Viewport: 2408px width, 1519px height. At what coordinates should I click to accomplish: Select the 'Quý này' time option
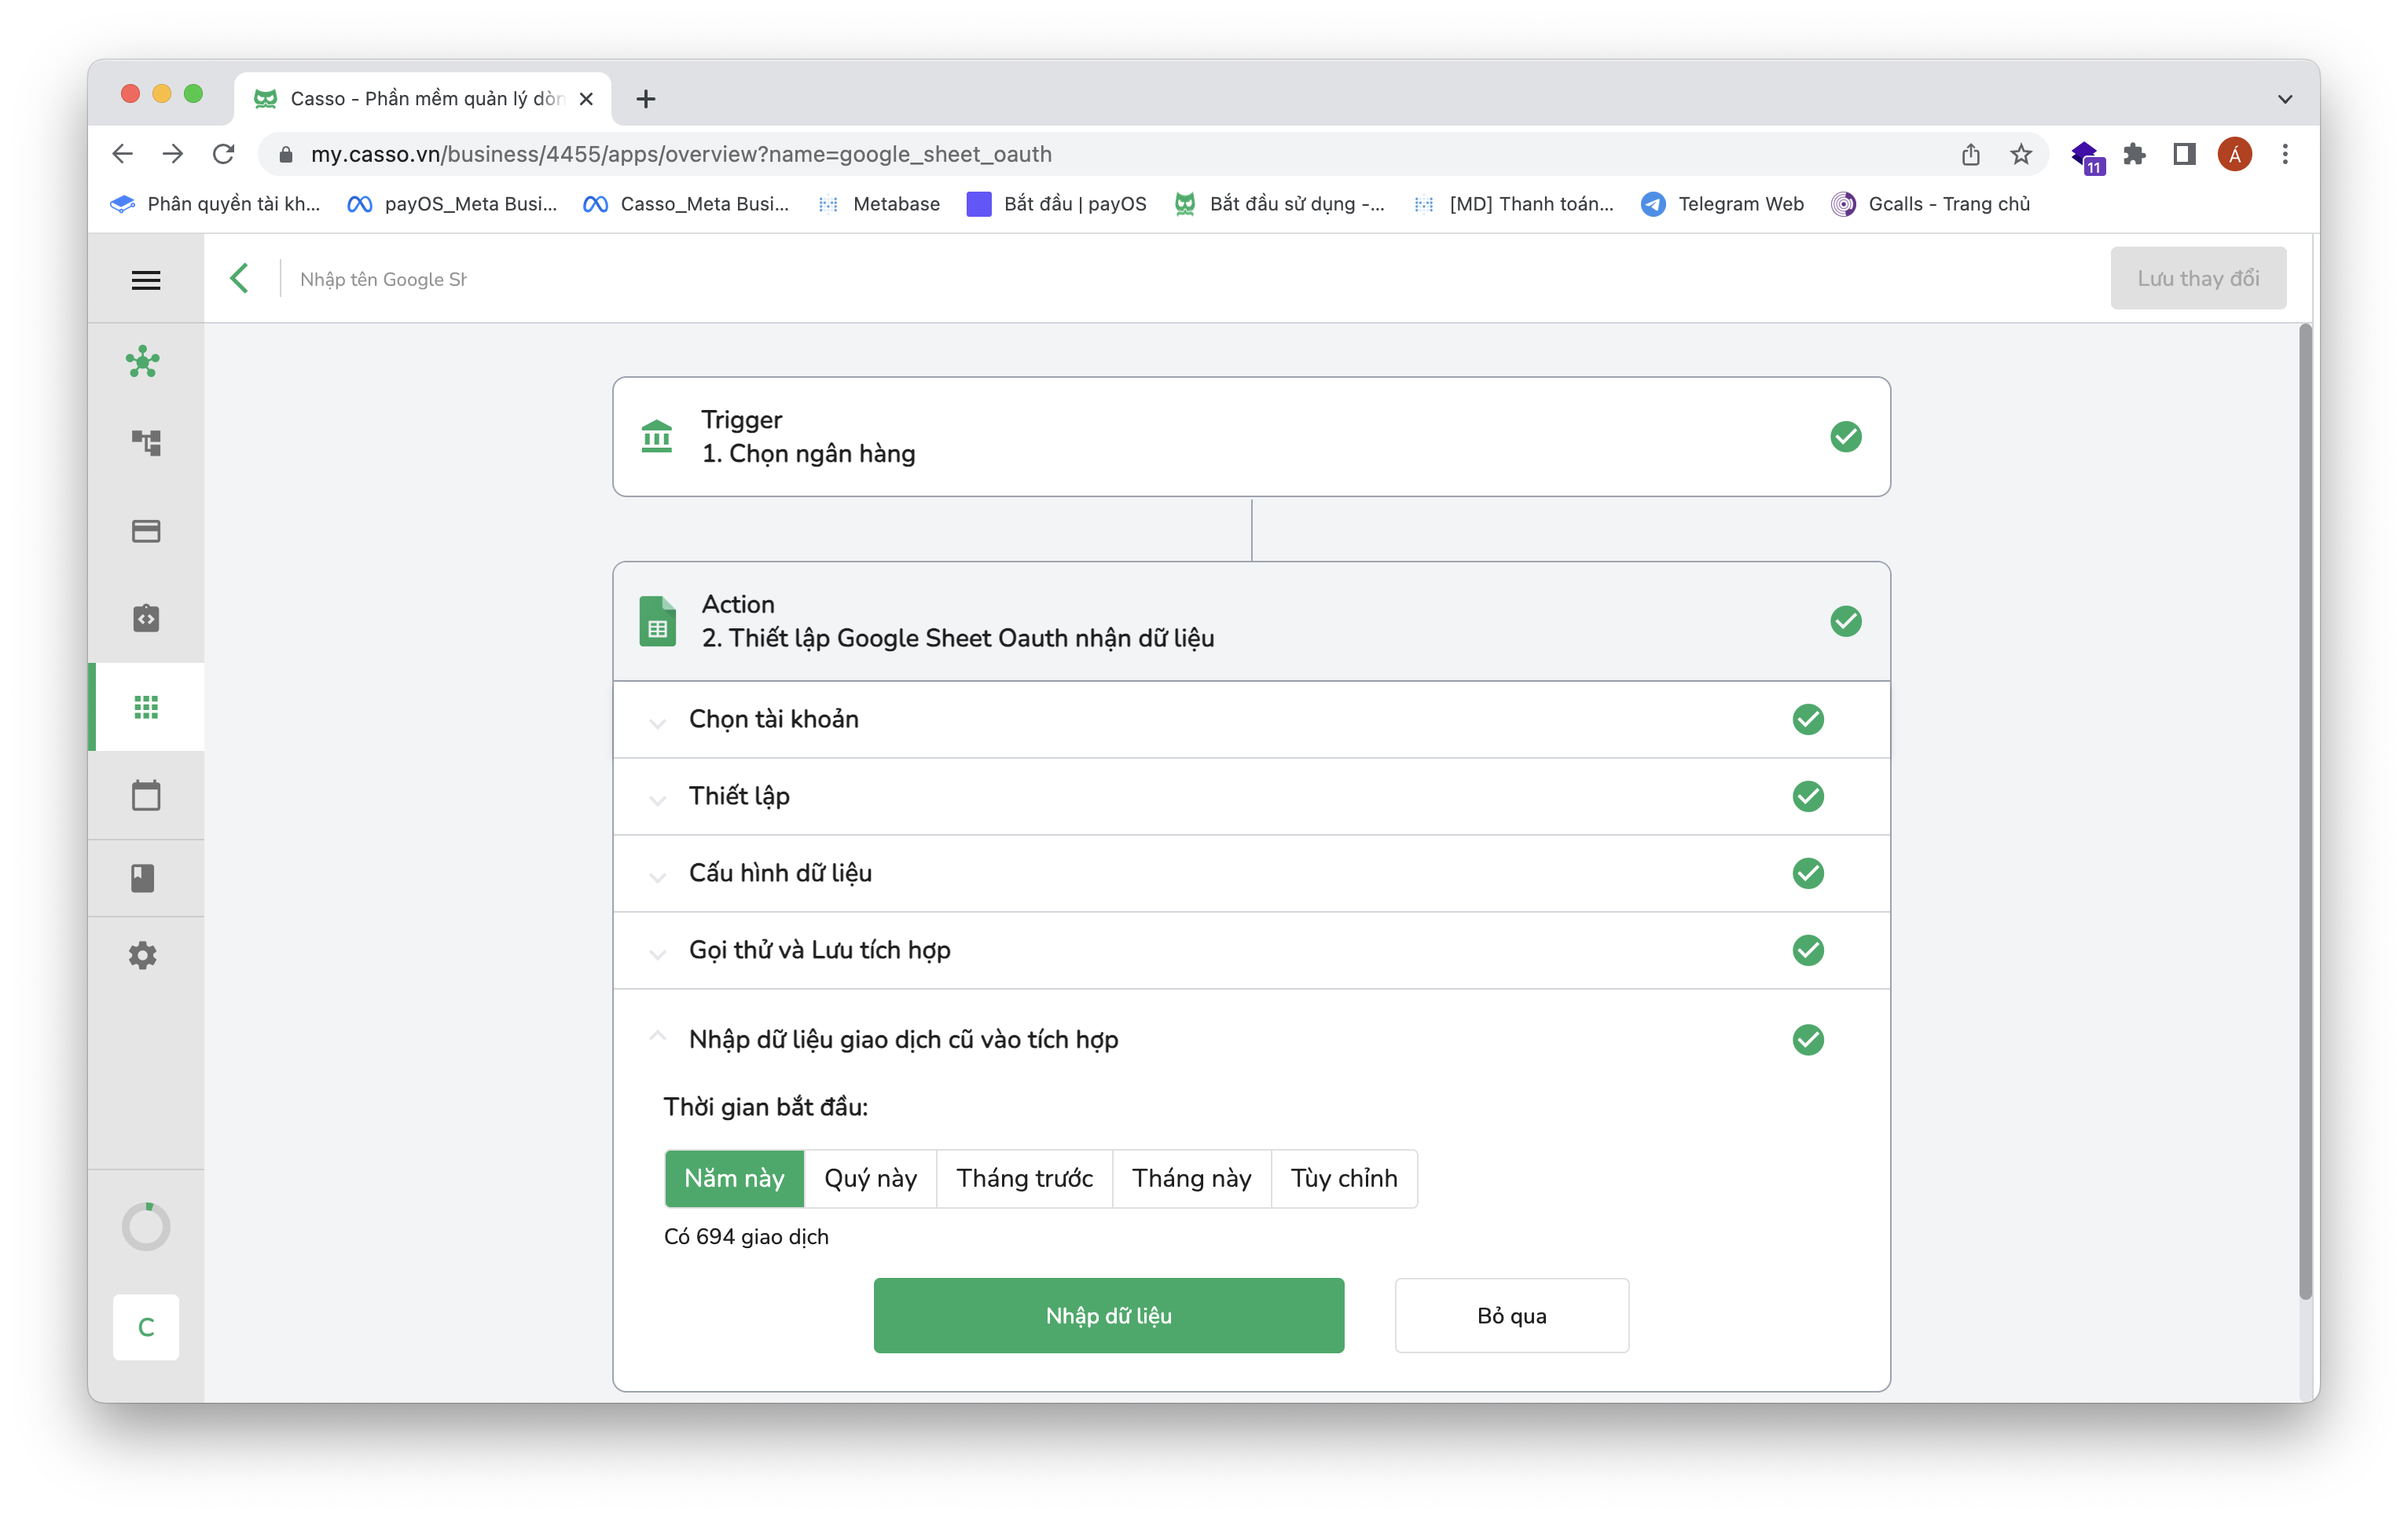tap(870, 1178)
